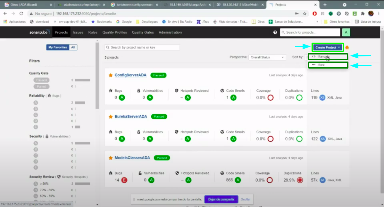Toggle the favorite star for ModelsClassesADA
This screenshot has height=207, width=384.
[111, 158]
